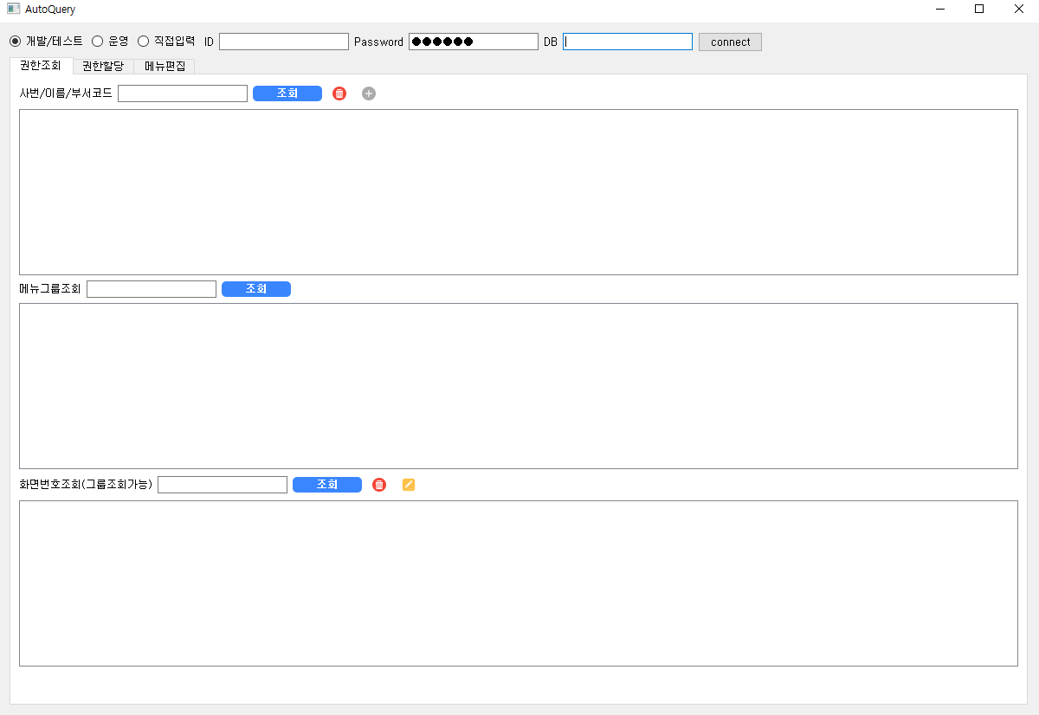Click the connect button

tap(730, 42)
